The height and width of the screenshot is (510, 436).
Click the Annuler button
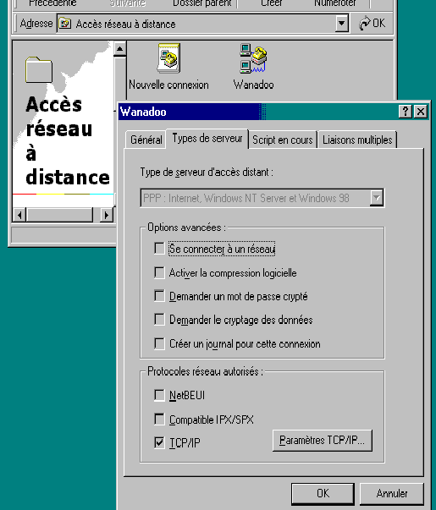392,493
